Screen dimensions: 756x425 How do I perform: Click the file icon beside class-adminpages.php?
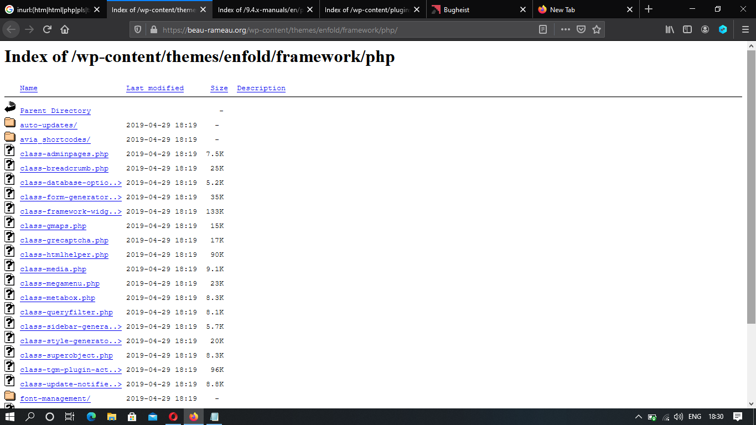click(x=9, y=151)
